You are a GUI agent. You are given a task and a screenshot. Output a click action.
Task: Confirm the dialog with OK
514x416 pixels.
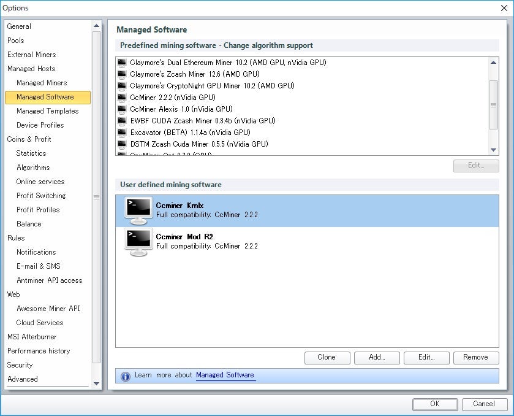click(435, 404)
